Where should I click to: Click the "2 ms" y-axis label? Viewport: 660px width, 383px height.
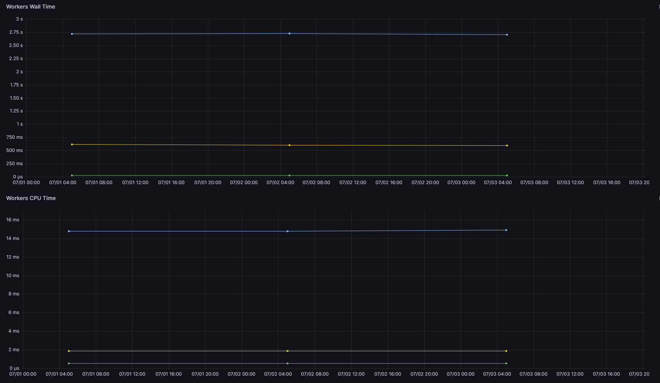(x=14, y=350)
